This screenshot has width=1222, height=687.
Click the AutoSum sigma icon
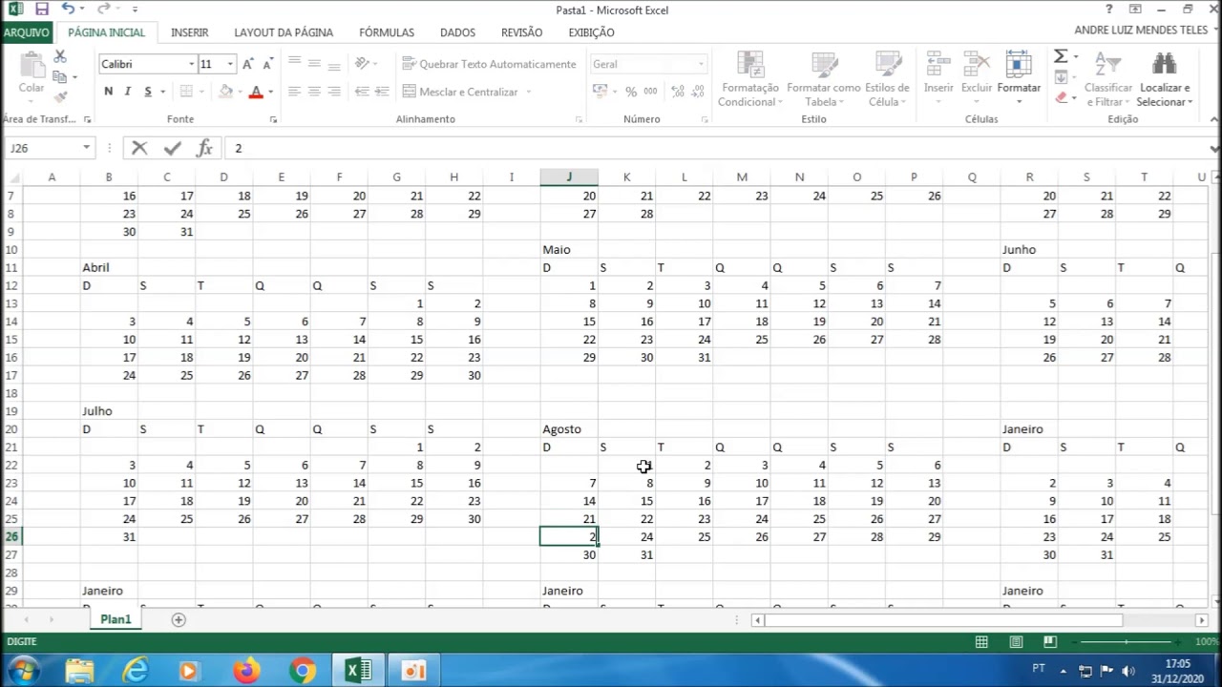(1061, 57)
